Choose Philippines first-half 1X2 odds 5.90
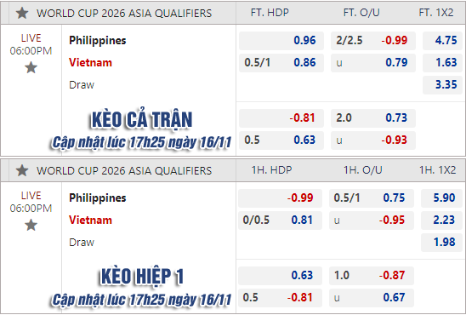 tap(441, 198)
